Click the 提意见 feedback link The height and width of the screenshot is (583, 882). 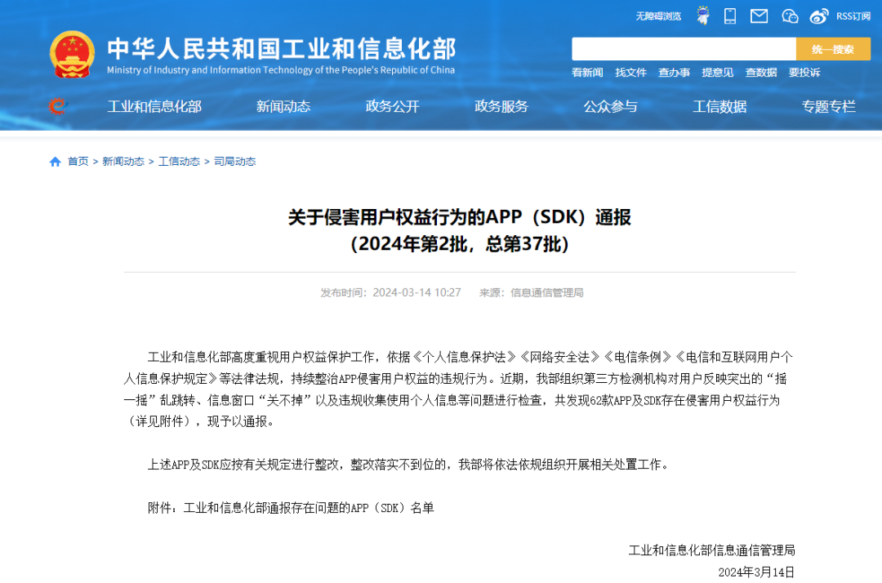[717, 73]
